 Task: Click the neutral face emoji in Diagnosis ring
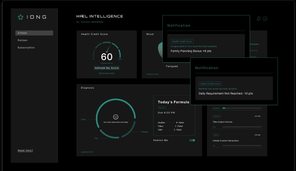click(116, 117)
